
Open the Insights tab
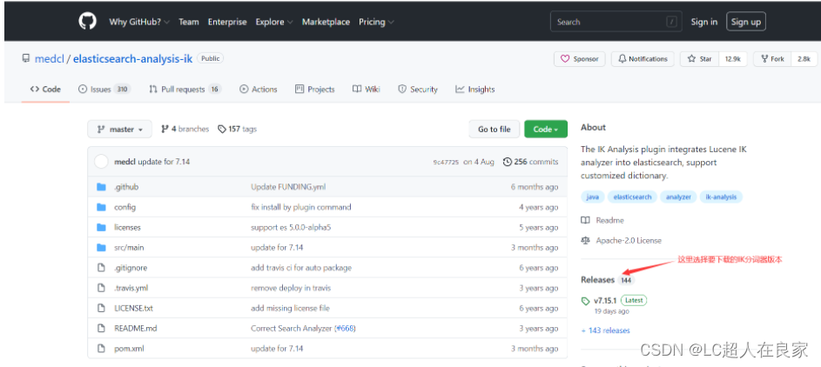click(x=474, y=90)
